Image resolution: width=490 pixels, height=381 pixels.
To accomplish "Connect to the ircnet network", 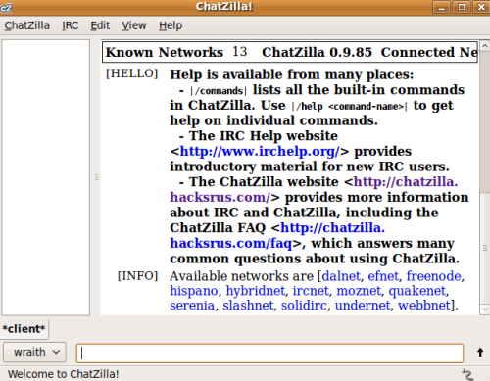I will coord(311,291).
